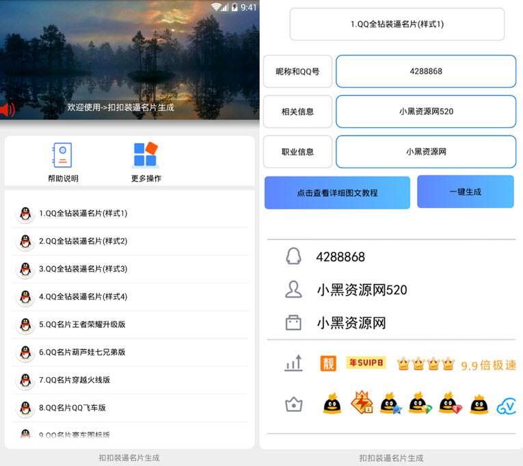Click the QQ penguin outline icon
Viewport: 523px width, 466px height.
[293, 257]
